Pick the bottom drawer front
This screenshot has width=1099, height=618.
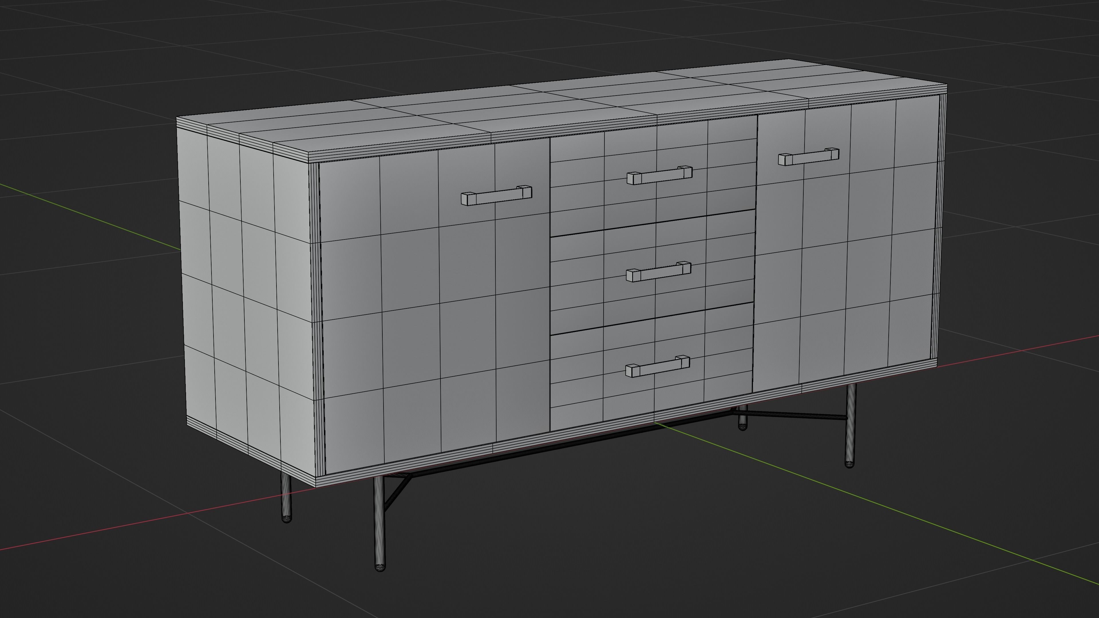coord(651,367)
